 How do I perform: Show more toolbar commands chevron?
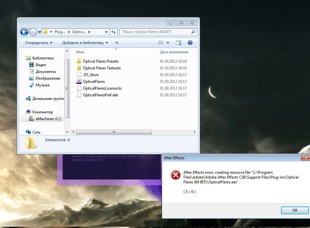click(x=117, y=42)
